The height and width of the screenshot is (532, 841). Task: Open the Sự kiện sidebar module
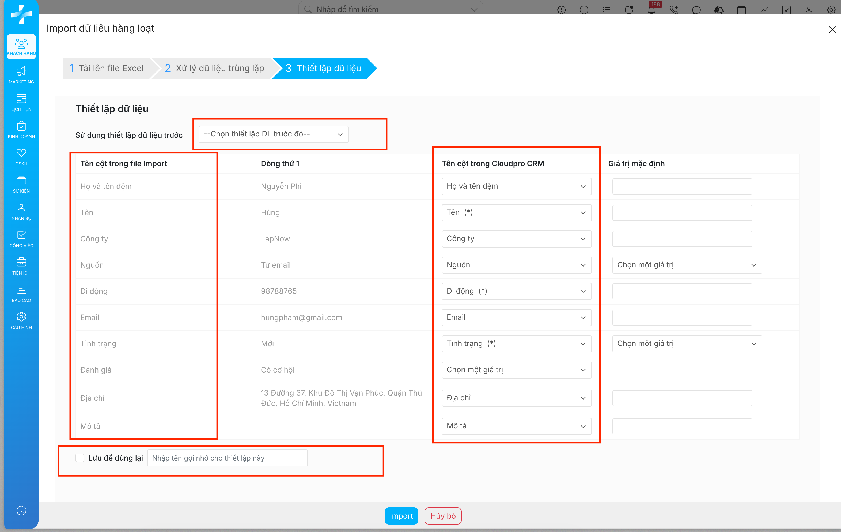(21, 184)
